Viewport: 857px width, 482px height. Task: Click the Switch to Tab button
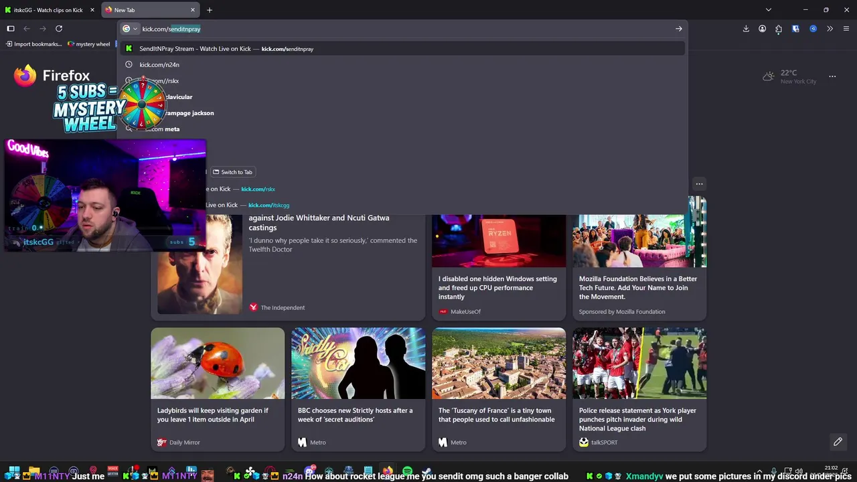[x=232, y=172]
